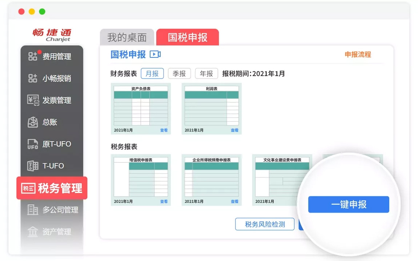
Task: Click the 原T-UFO icon in sidebar
Action: pyautogui.click(x=33, y=144)
